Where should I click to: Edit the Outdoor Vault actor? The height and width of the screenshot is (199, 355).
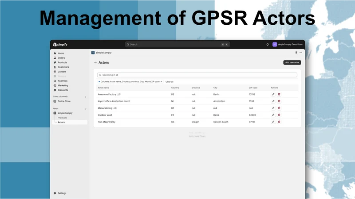point(273,115)
